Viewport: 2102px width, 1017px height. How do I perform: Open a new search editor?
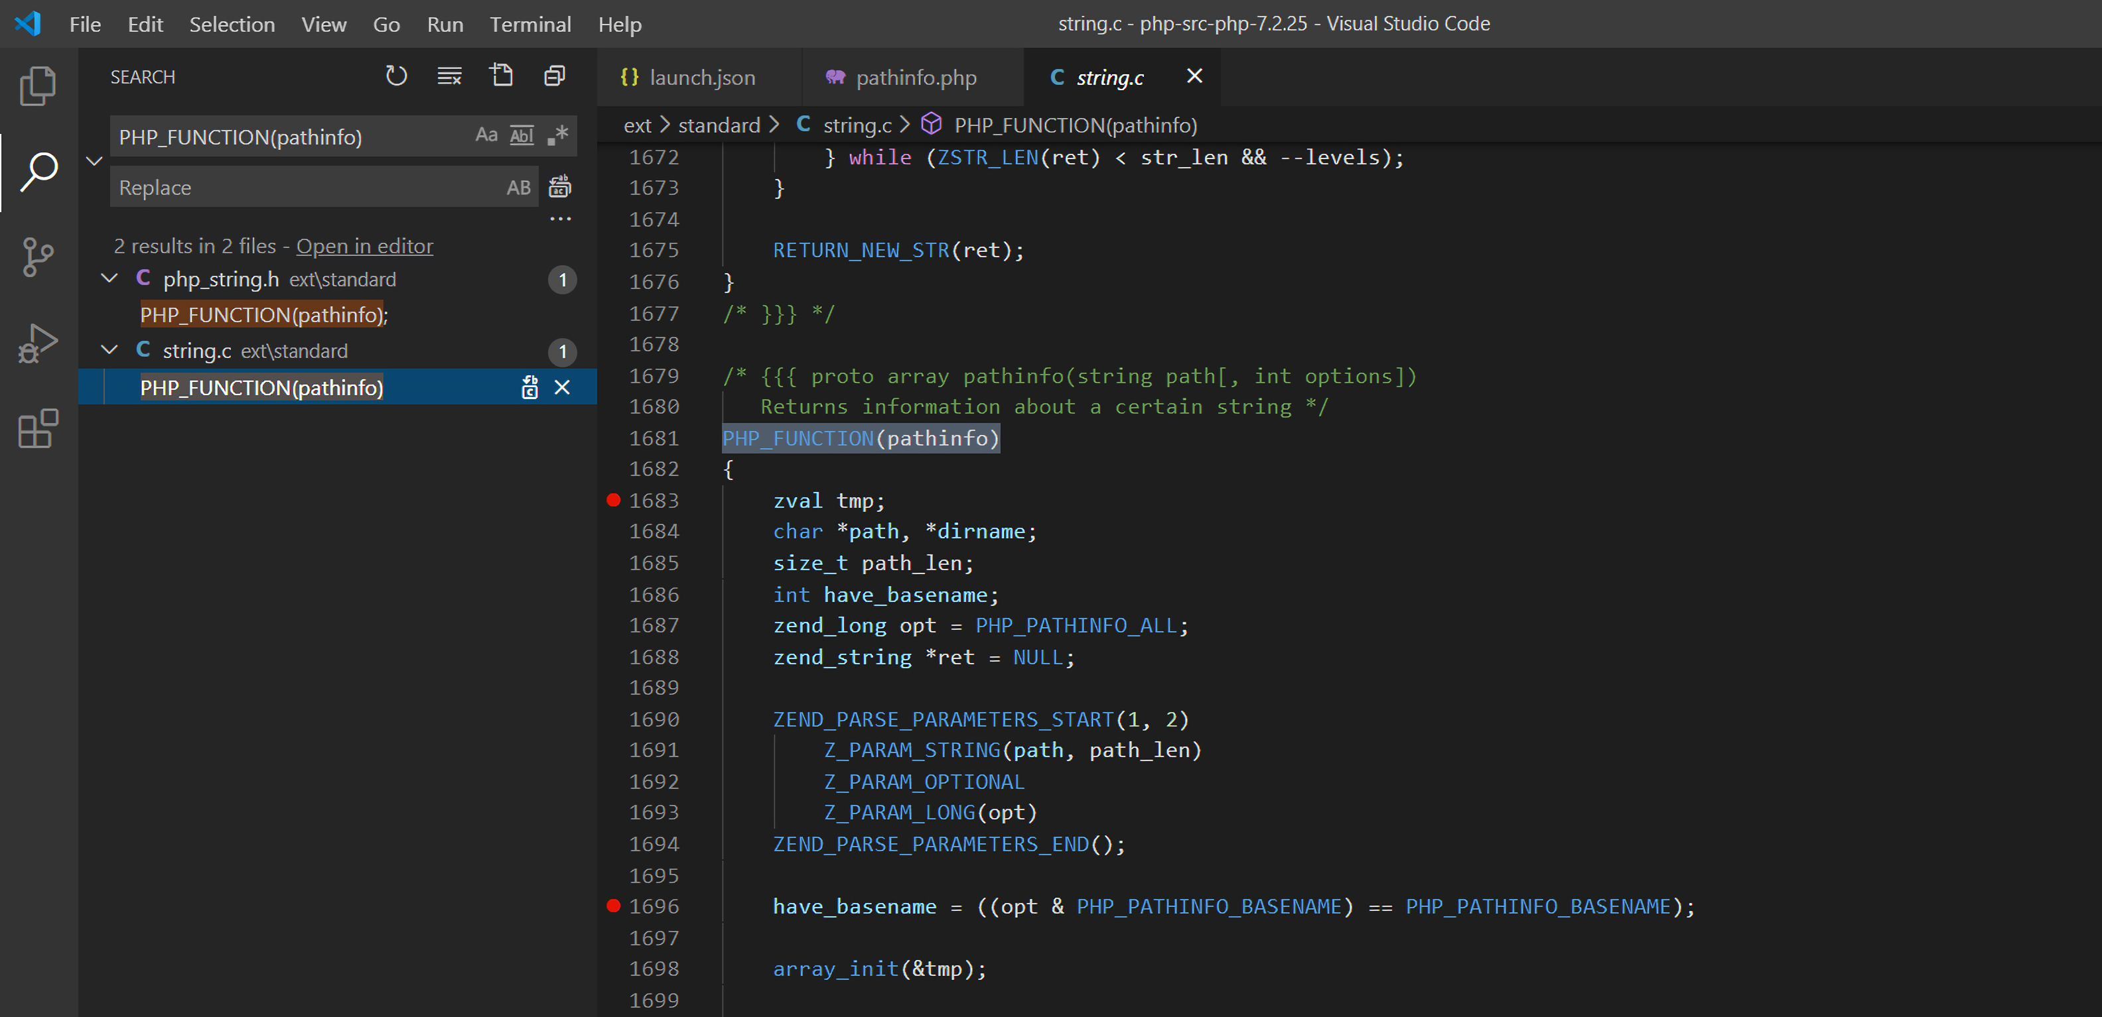click(501, 76)
